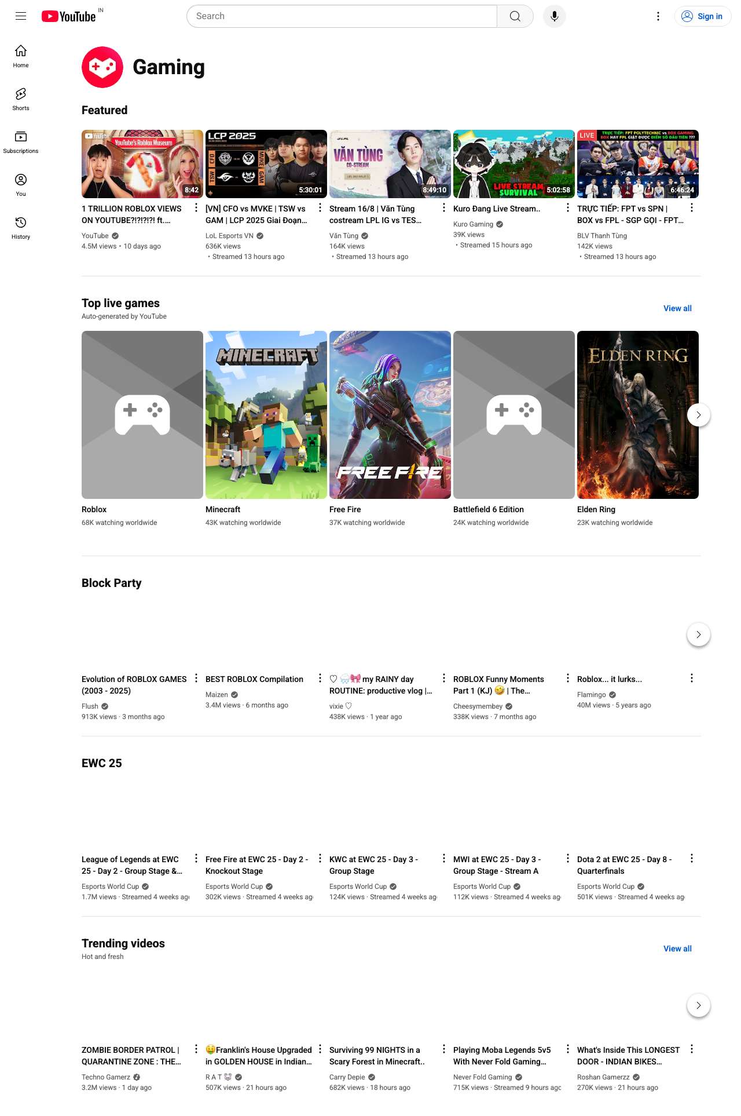Click the search magnifier button
This screenshot has height=1116, width=741.
point(515,16)
